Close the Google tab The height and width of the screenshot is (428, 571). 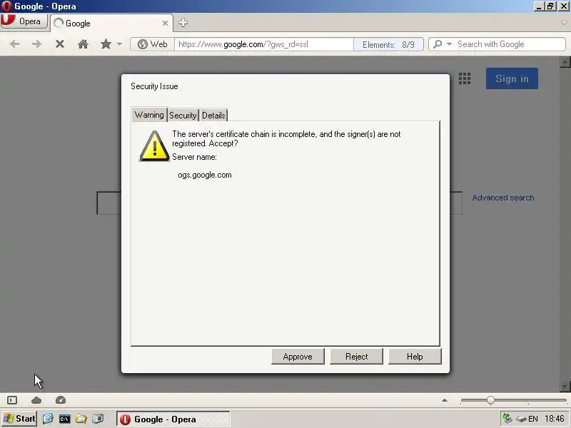(x=165, y=24)
